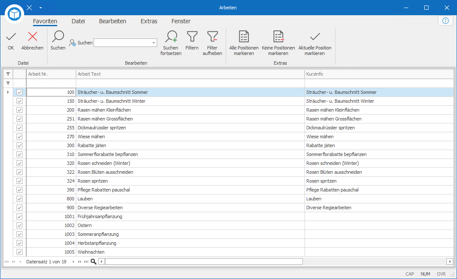Click the filter icon in column header row
Screen dimensions: 457x279
coord(8,74)
